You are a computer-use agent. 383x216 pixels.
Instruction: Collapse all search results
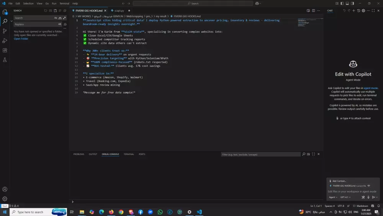click(x=65, y=10)
